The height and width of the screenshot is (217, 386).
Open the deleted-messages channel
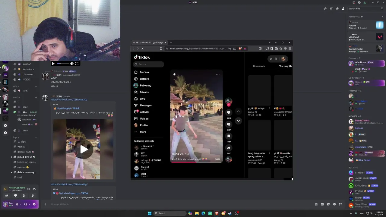(25, 172)
